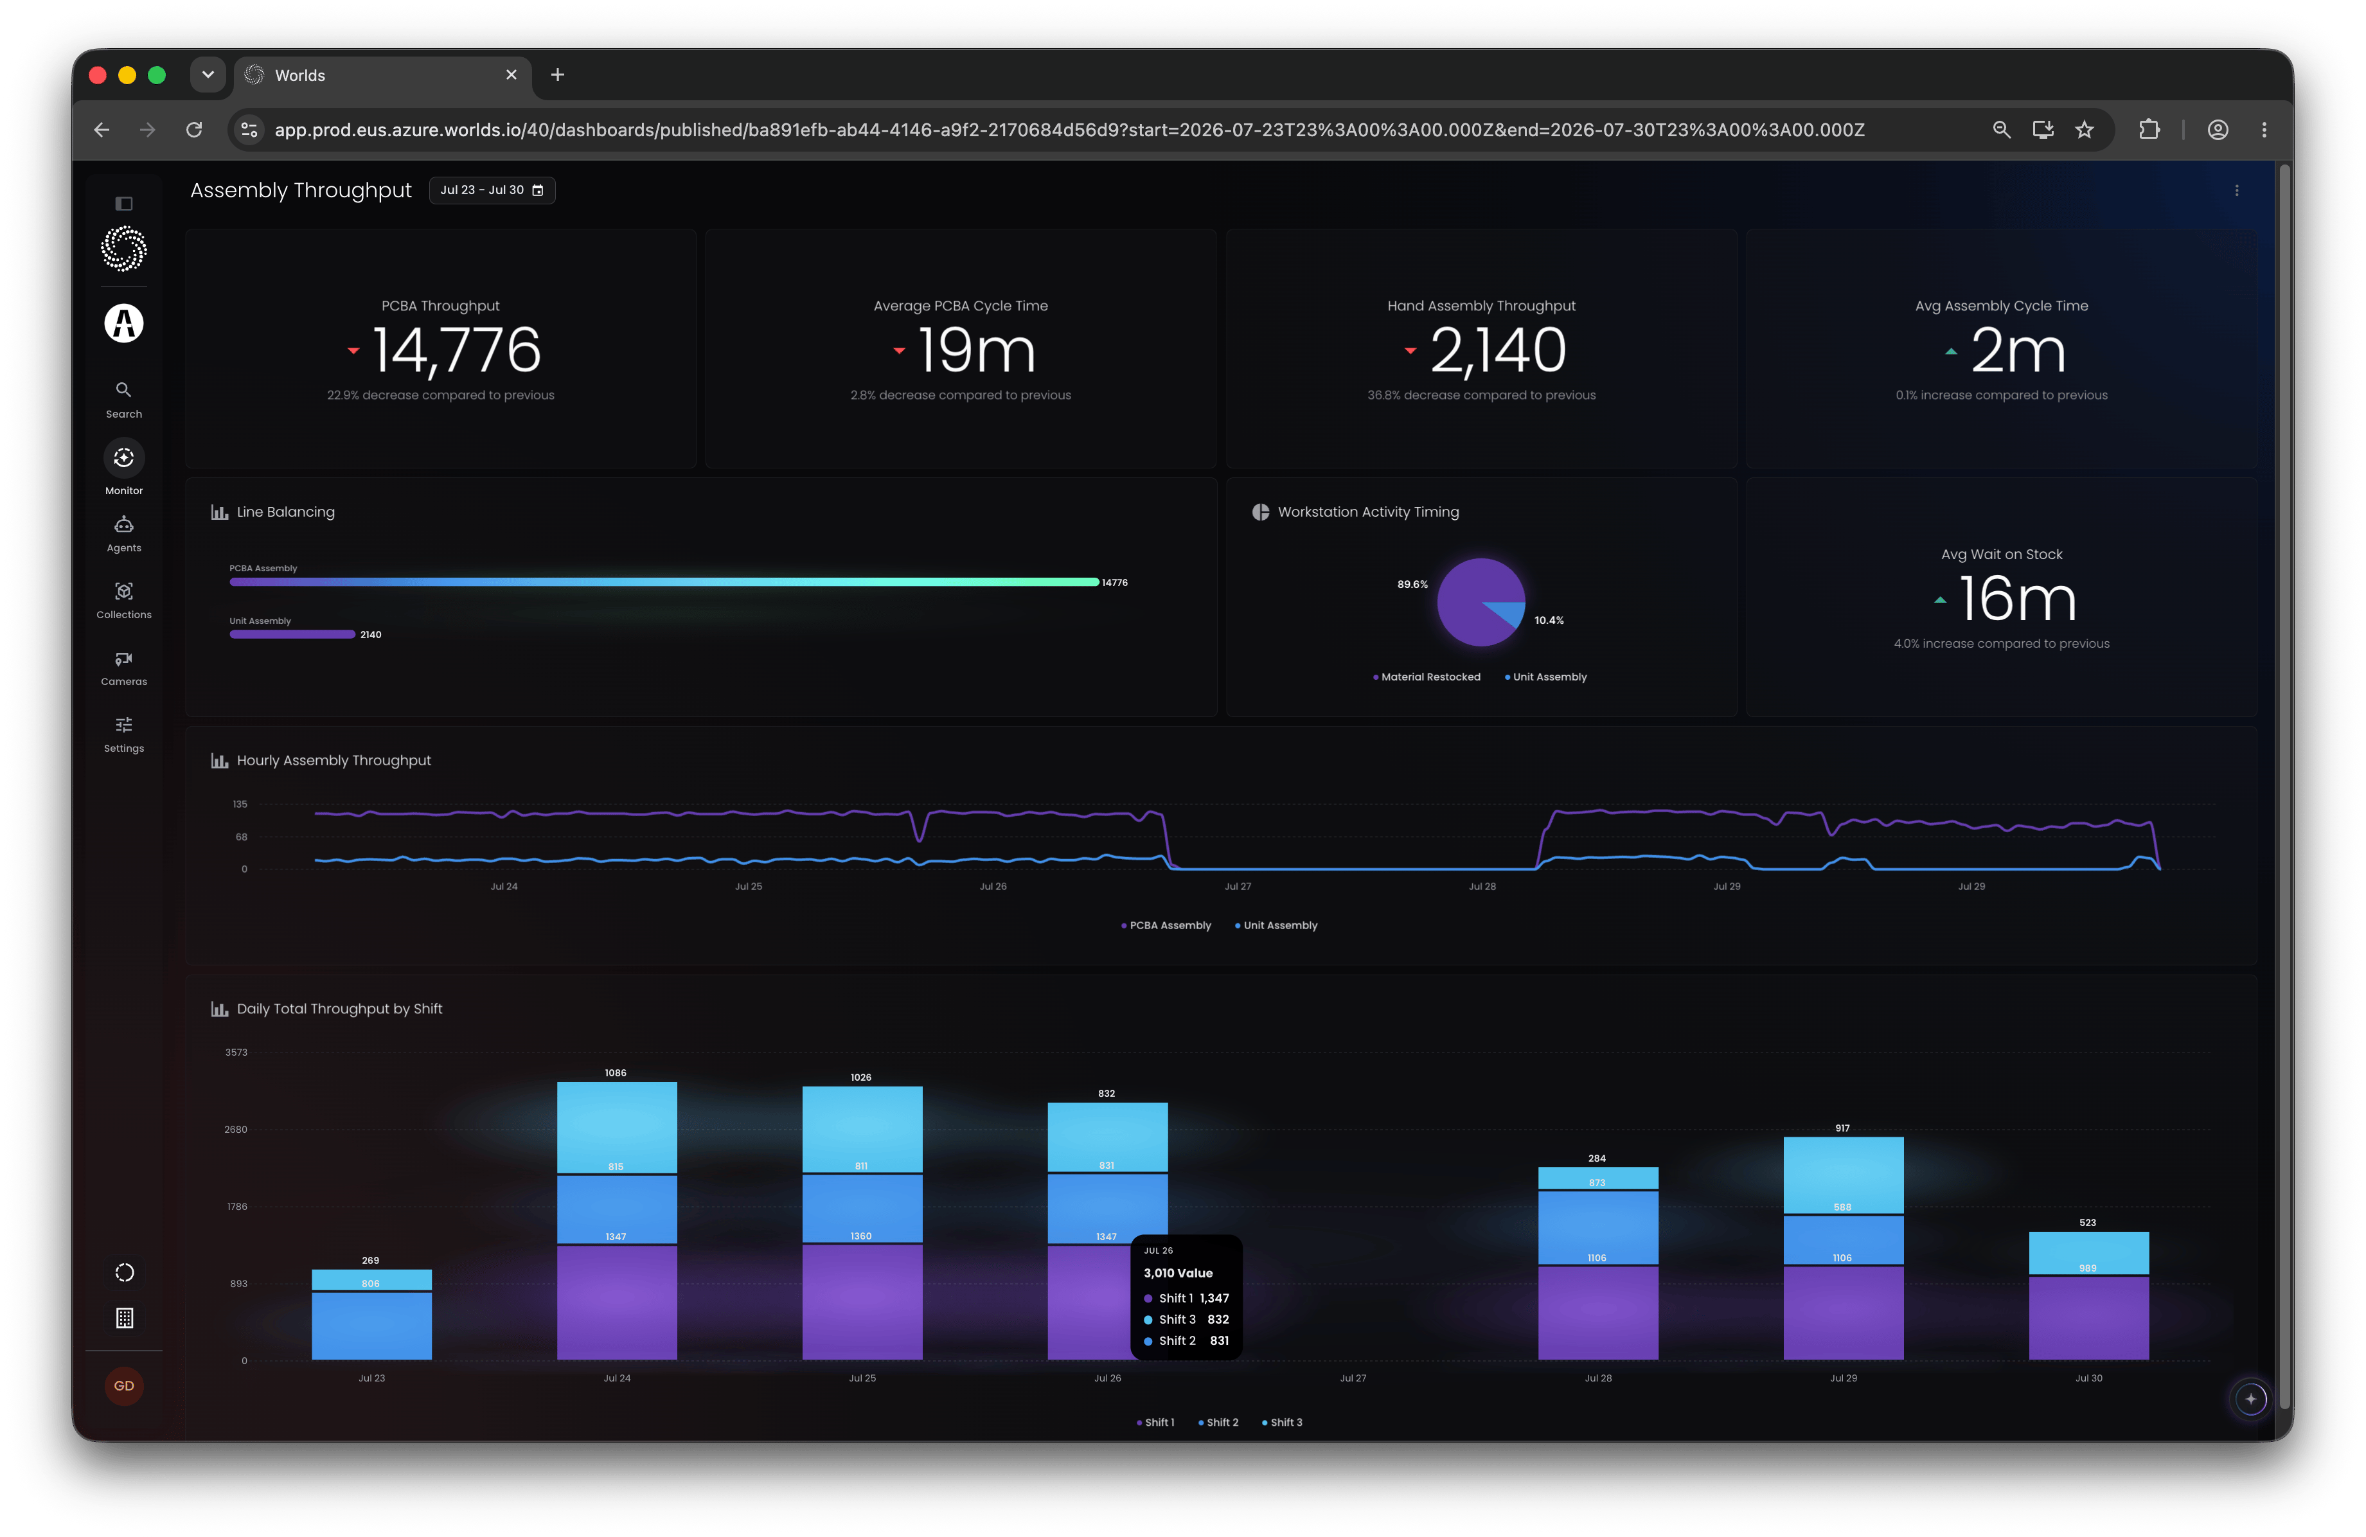2366x1537 pixels.
Task: Go back in browser history
Action: [x=102, y=130]
